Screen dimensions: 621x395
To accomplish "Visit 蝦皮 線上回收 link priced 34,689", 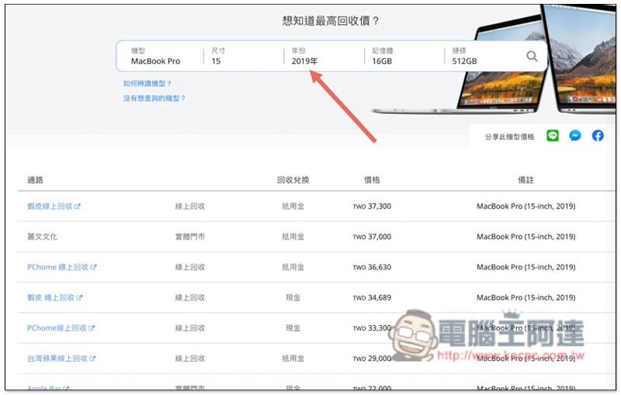I will 50,297.
